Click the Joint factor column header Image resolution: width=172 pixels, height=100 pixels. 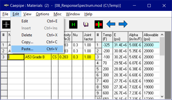[89, 37]
